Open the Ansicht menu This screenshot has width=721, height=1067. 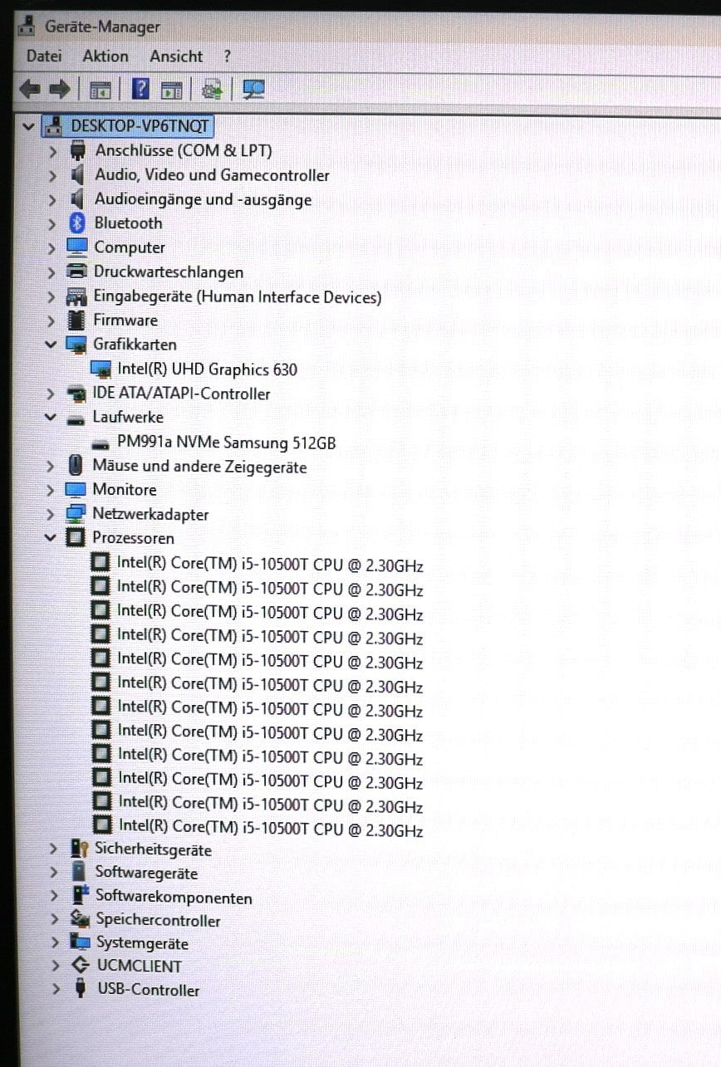(175, 56)
